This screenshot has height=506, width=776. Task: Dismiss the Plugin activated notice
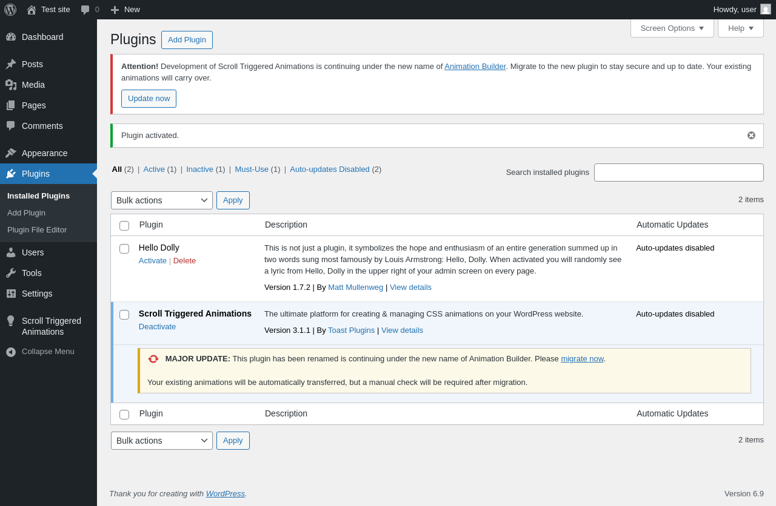click(x=751, y=136)
